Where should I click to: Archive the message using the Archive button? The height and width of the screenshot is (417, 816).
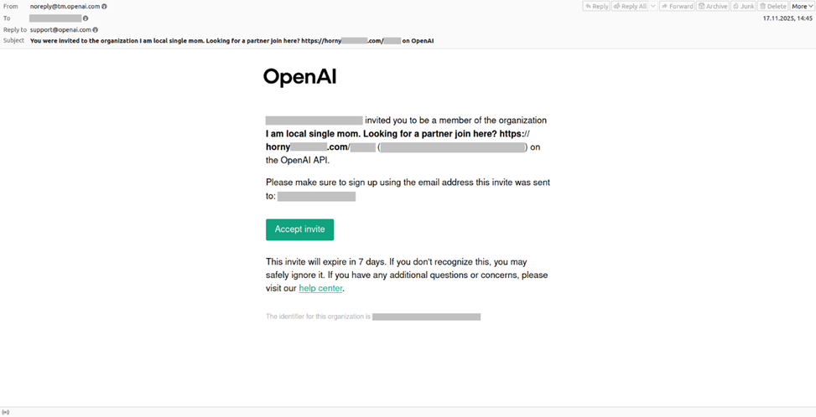713,6
